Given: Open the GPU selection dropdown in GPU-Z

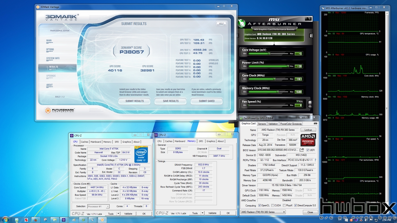Looking at the screenshot, I should tap(263, 212).
